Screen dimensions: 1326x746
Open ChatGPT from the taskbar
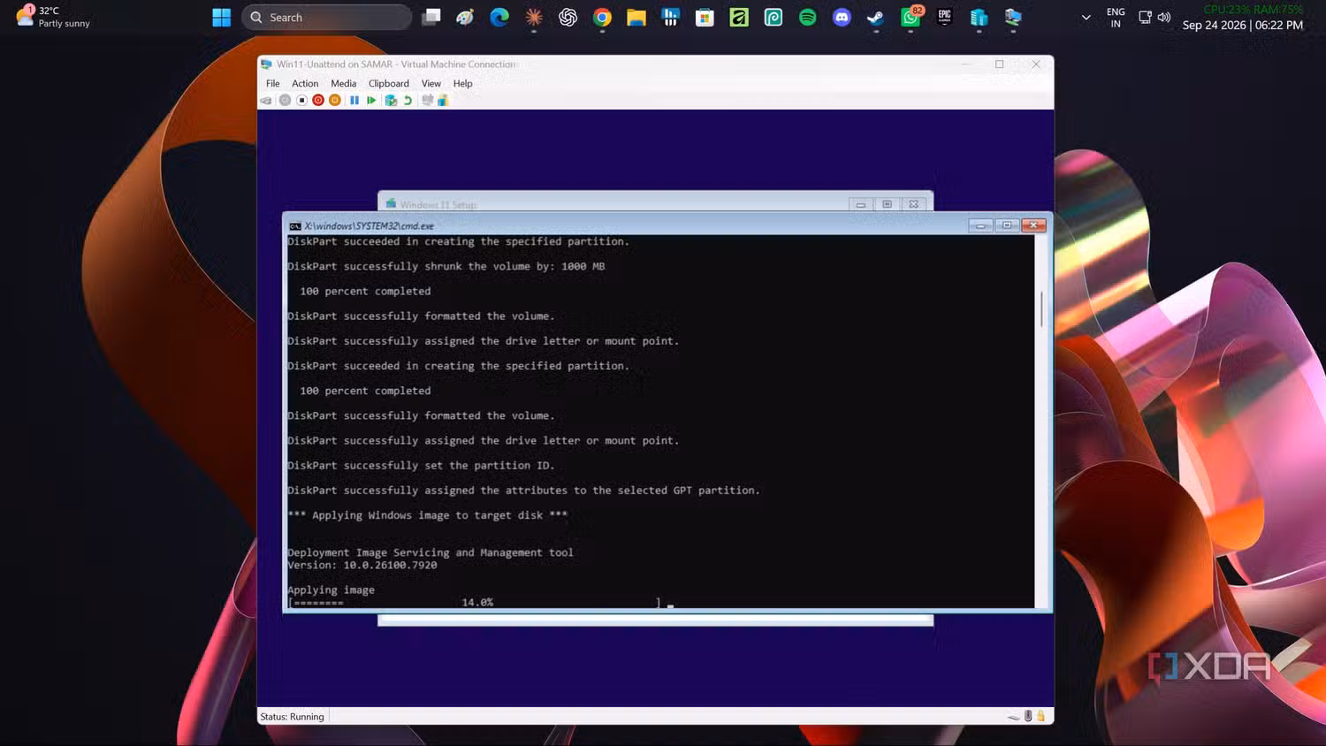(568, 18)
